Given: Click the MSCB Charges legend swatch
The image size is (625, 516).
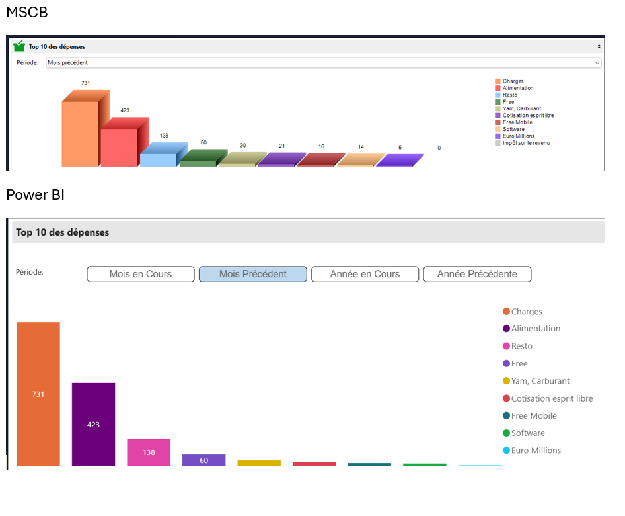Looking at the screenshot, I should pyautogui.click(x=497, y=81).
